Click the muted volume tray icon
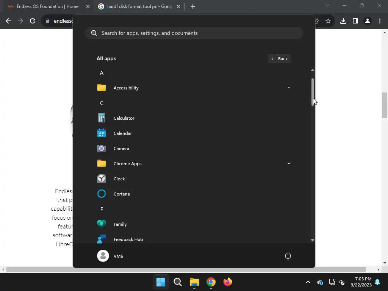The width and height of the screenshot is (388, 291). 342,282
